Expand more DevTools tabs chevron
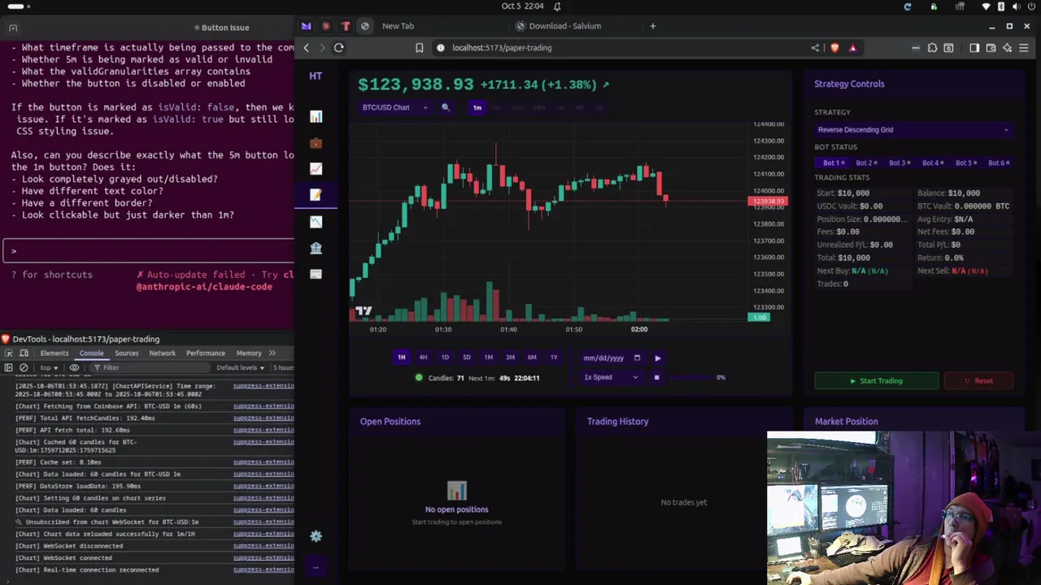This screenshot has height=585, width=1041. 272,353
